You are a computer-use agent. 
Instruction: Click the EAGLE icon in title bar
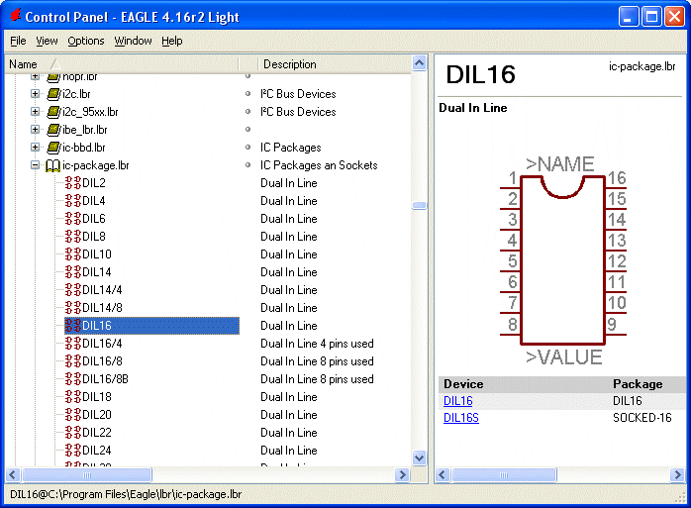click(16, 16)
